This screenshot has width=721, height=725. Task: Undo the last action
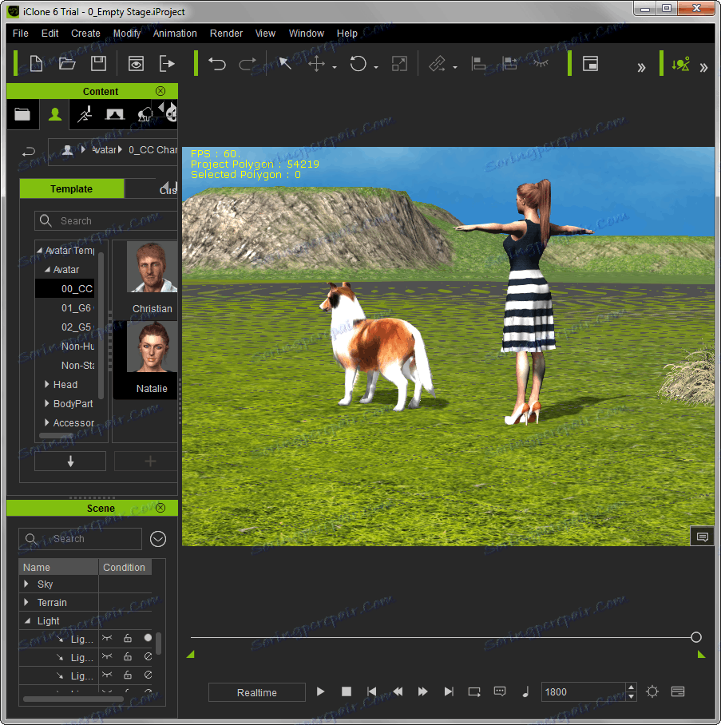coord(217,63)
